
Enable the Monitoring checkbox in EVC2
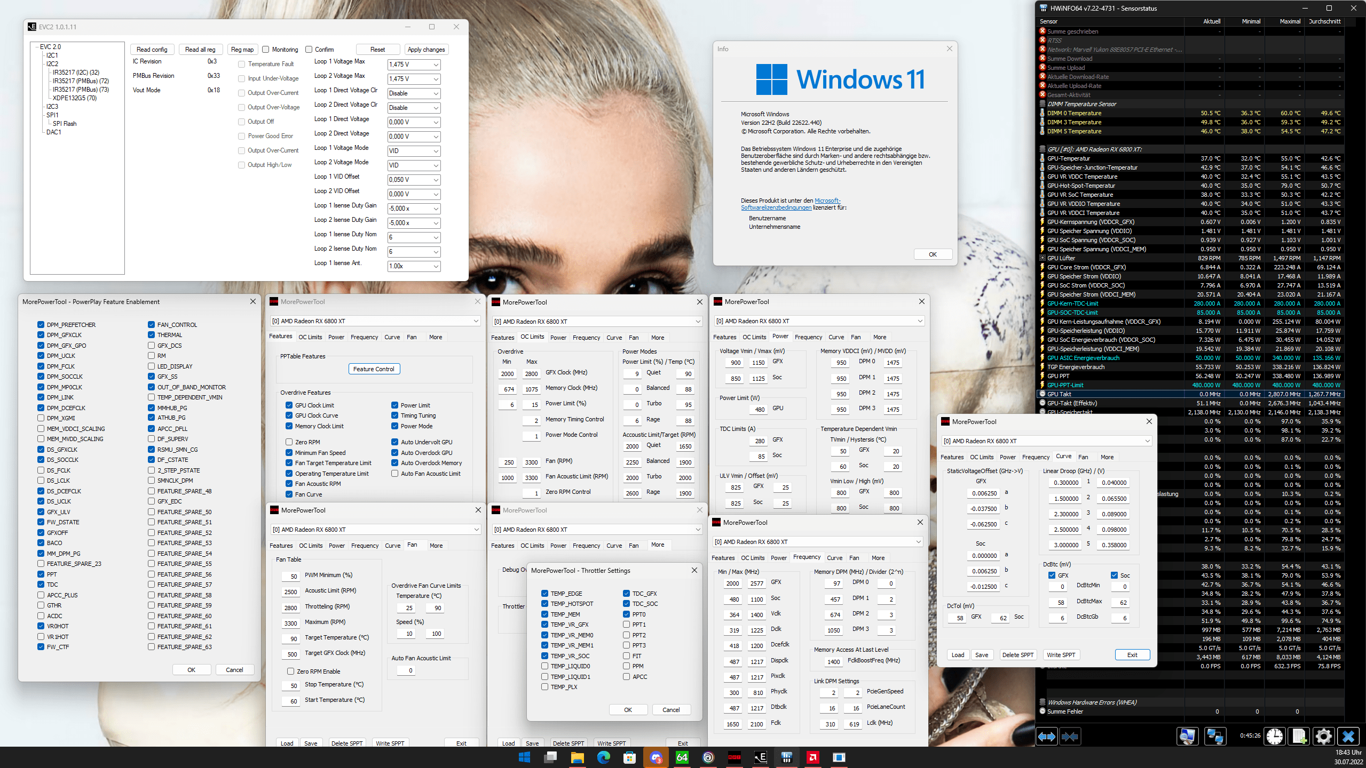tap(266, 50)
